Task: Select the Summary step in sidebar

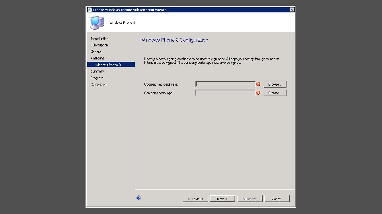Action: coord(97,71)
